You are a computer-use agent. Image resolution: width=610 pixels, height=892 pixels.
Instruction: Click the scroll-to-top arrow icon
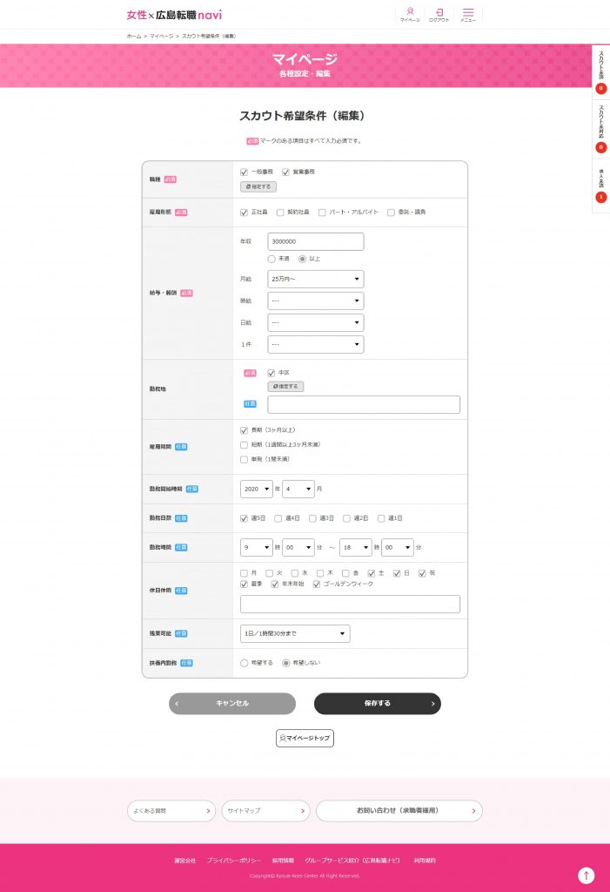(x=587, y=875)
